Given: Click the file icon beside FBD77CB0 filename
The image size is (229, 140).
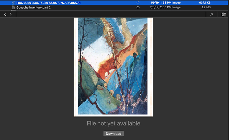Looking at the screenshot, I should click(13, 3).
